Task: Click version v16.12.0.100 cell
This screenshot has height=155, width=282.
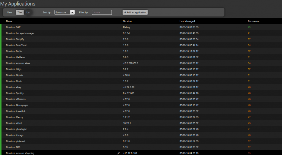Action: pos(130,153)
